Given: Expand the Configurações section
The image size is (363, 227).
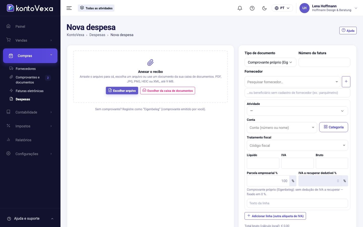Looking at the screenshot, I should point(30,154).
